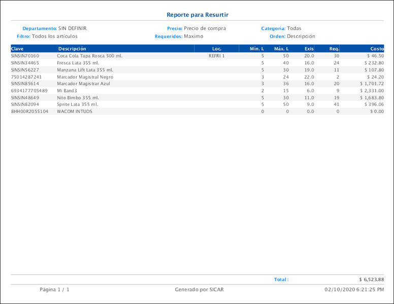Select key SINSIN85614
The image size is (394, 304).
pos(25,84)
